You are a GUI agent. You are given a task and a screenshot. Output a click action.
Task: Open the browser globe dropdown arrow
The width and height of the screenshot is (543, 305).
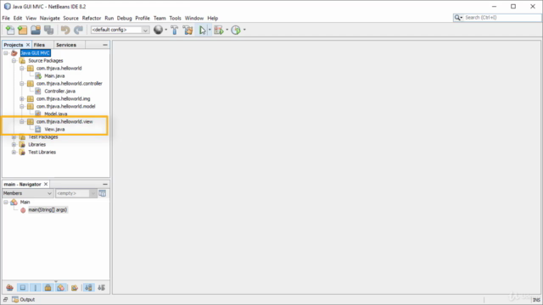[x=166, y=30]
